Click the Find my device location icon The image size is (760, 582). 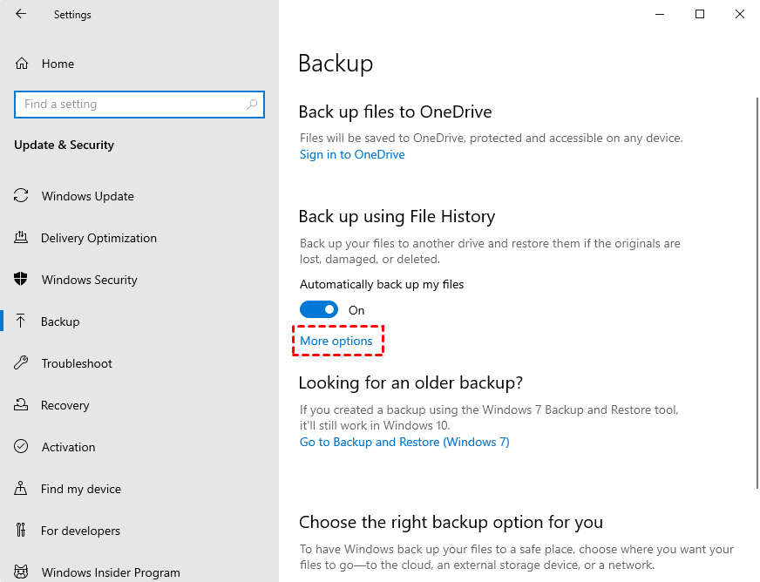(x=21, y=489)
